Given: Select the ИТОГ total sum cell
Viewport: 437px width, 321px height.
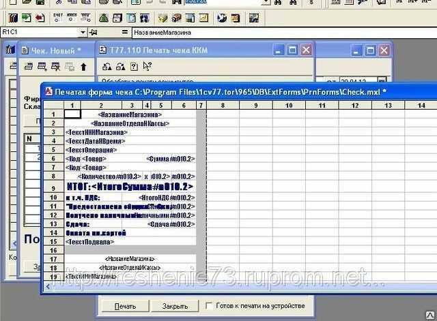Looking at the screenshot, I should point(130,187).
